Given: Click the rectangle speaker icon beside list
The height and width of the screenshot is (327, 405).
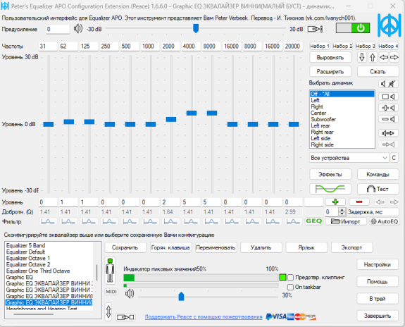Looking at the screenshot, I should 389,97.
